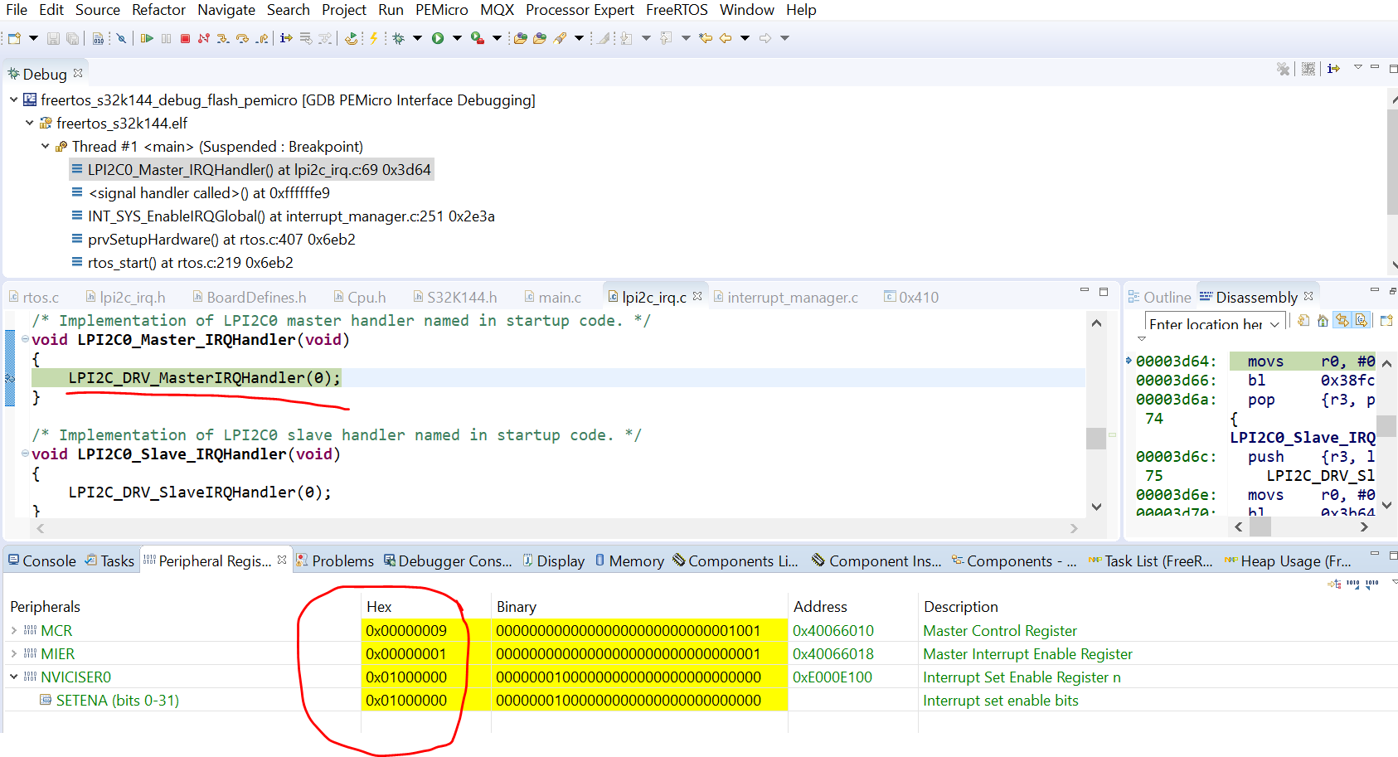Collapse the NVICISER0 register group
This screenshot has width=1398, height=757.
click(15, 677)
